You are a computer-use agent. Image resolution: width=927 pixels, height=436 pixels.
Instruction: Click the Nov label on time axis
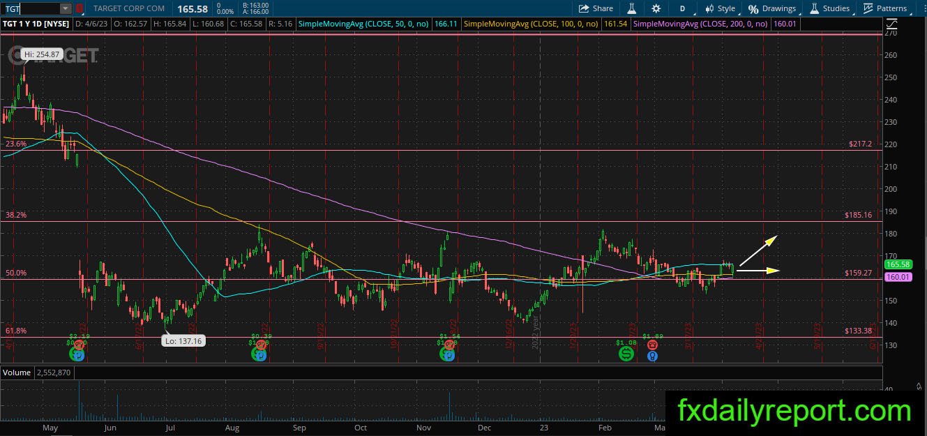tap(423, 428)
